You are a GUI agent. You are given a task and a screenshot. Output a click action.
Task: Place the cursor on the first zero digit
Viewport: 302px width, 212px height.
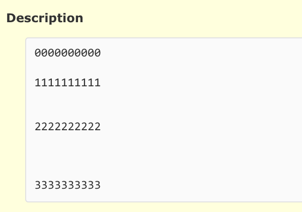click(x=38, y=52)
